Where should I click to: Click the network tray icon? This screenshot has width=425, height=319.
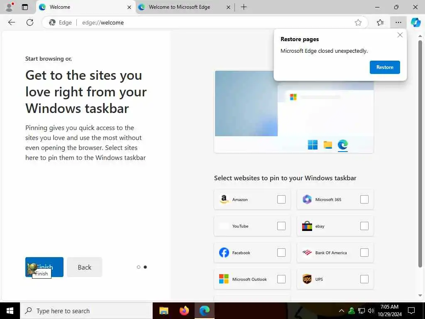[361, 311]
